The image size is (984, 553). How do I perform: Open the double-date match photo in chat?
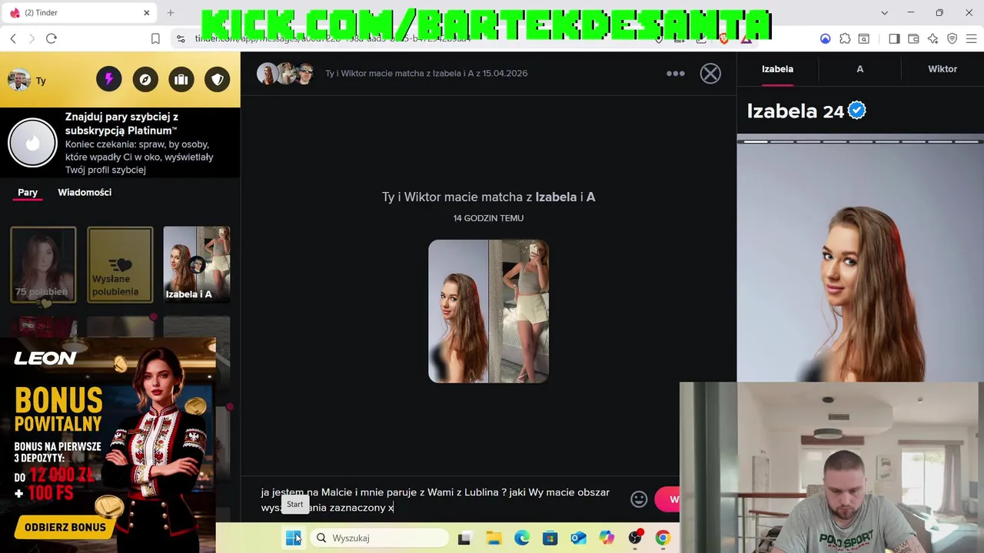(x=488, y=311)
